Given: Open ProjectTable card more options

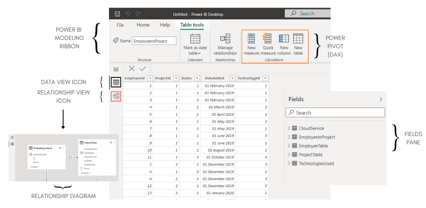Looking at the screenshot, I should pos(114,143).
